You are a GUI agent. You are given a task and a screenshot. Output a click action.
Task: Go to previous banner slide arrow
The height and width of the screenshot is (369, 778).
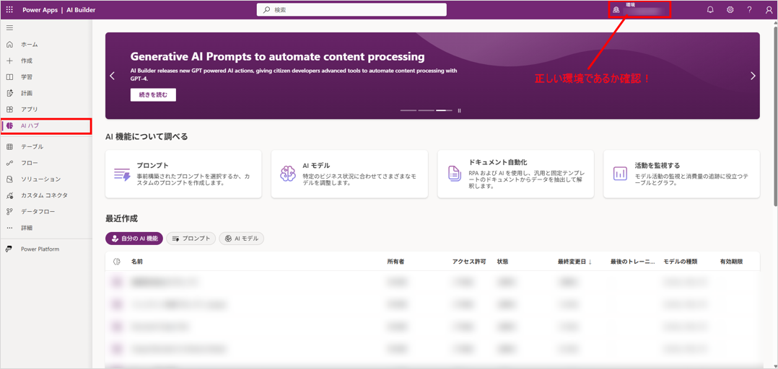point(113,76)
